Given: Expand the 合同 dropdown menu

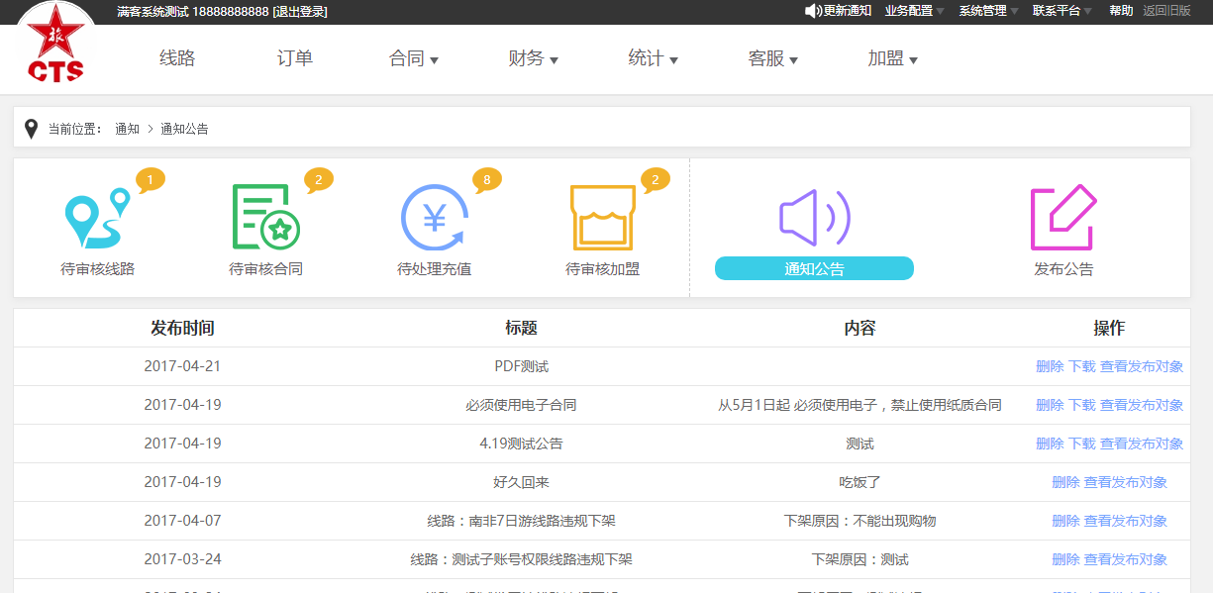Looking at the screenshot, I should [x=414, y=59].
